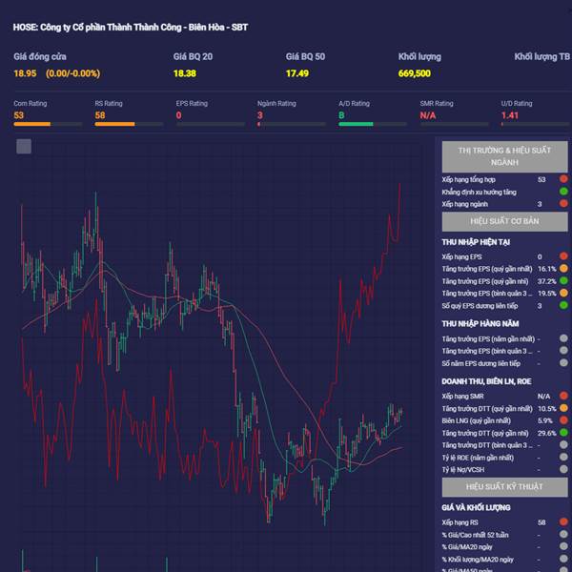Click red dot beside Xếp hạng ngành
This screenshot has width=572, height=572.
563,204
